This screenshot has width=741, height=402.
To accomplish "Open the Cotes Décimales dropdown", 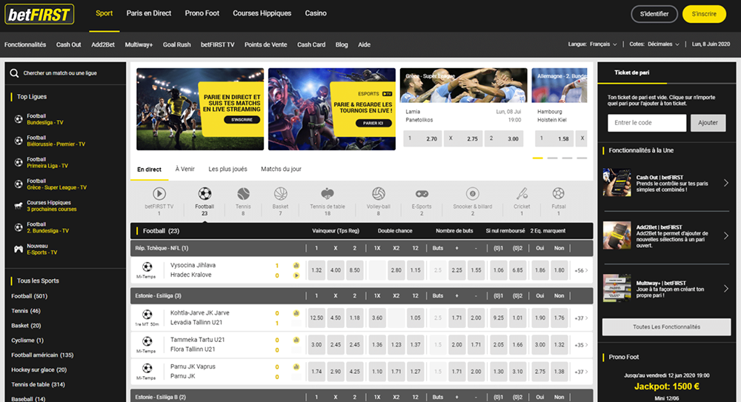I will [x=654, y=44].
